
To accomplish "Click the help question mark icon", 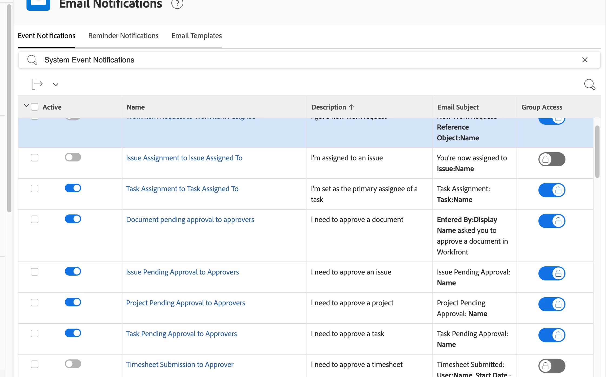I will click(x=177, y=4).
